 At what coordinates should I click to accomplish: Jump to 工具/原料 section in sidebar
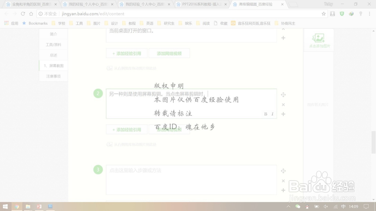(x=53, y=45)
